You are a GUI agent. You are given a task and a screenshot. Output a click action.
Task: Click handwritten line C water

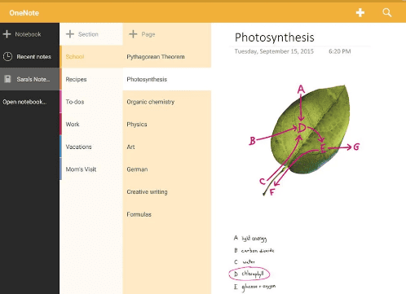[245, 261]
